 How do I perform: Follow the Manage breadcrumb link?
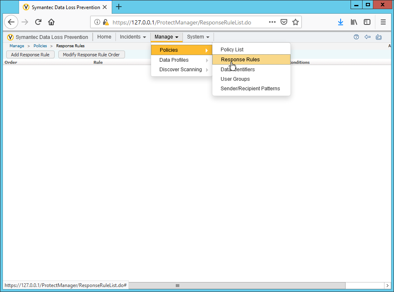tap(17, 46)
